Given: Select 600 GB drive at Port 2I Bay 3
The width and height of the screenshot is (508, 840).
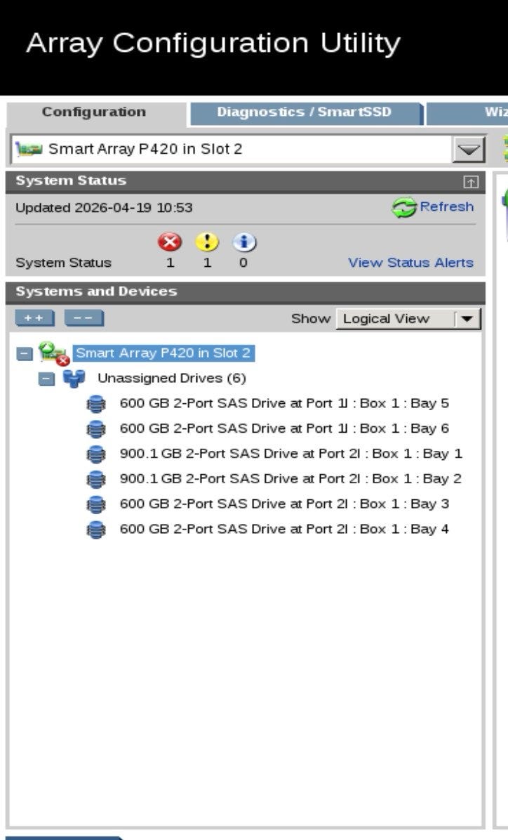Looking at the screenshot, I should click(284, 504).
